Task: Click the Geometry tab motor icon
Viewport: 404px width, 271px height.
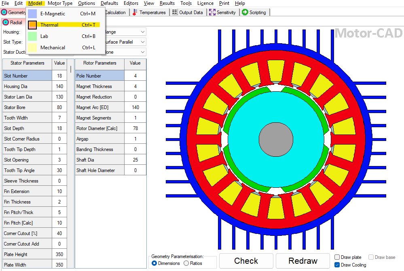Action: pyautogui.click(x=4, y=12)
